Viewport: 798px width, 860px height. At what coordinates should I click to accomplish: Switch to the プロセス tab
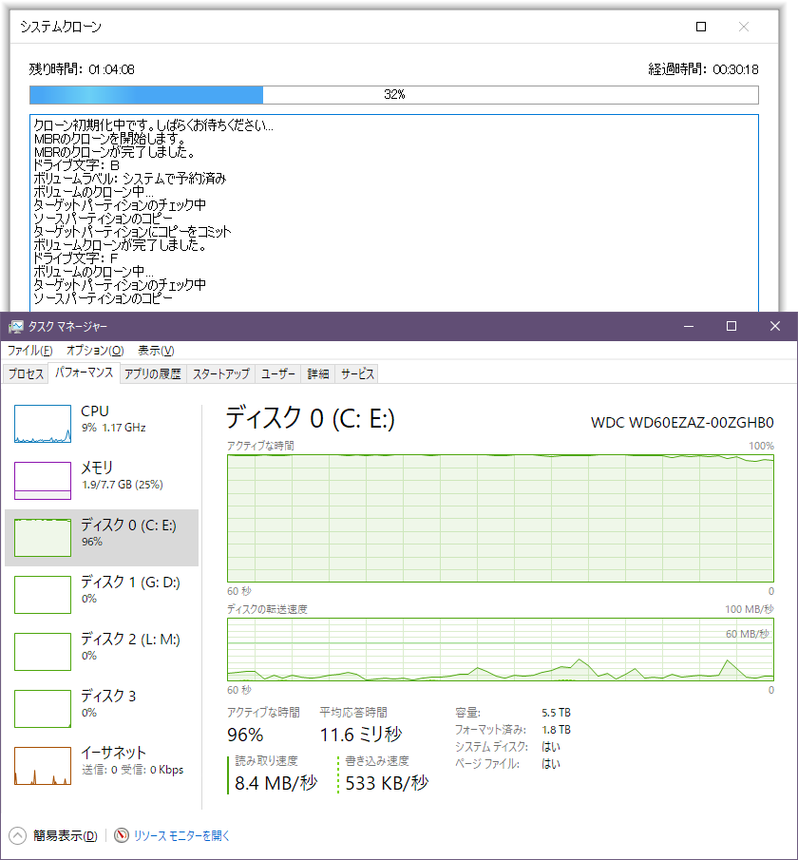pyautogui.click(x=26, y=373)
